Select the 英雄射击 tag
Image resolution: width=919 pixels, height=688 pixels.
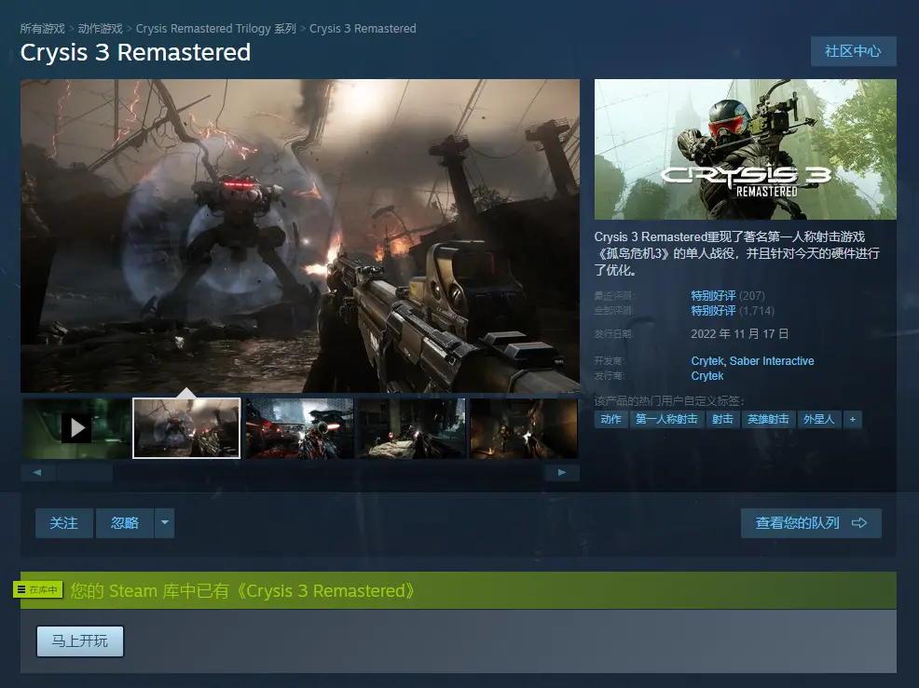pyautogui.click(x=768, y=419)
